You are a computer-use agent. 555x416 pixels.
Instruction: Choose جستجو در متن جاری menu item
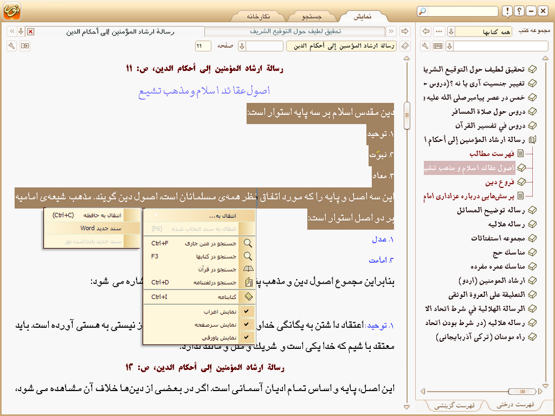199,243
